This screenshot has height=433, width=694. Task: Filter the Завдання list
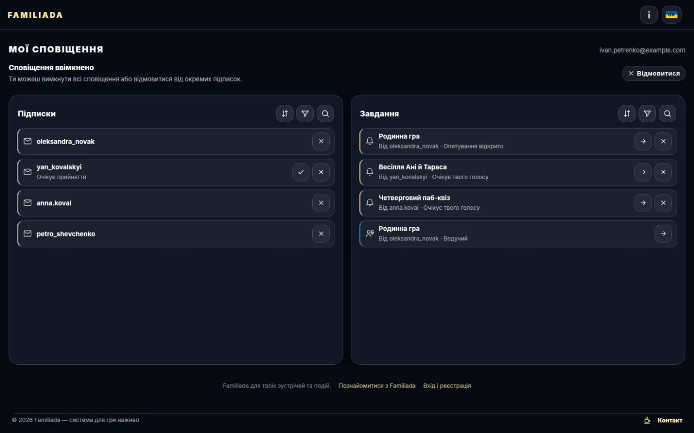[x=647, y=113]
